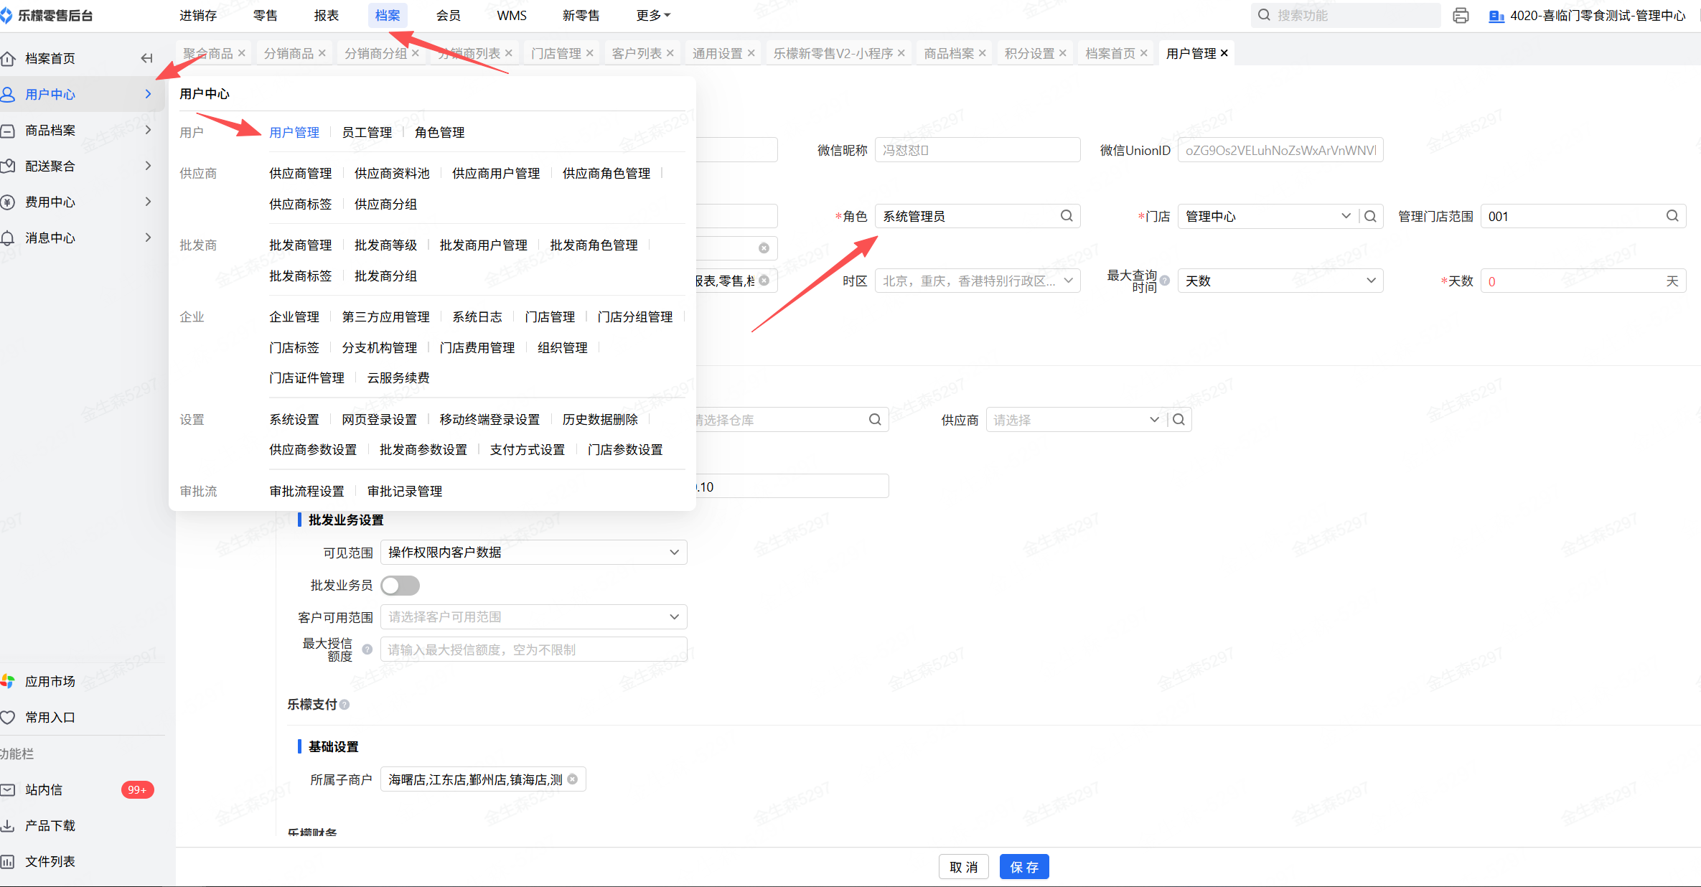Clear the 所属子商户 field with x icon
This screenshot has width=1701, height=887.
click(573, 779)
